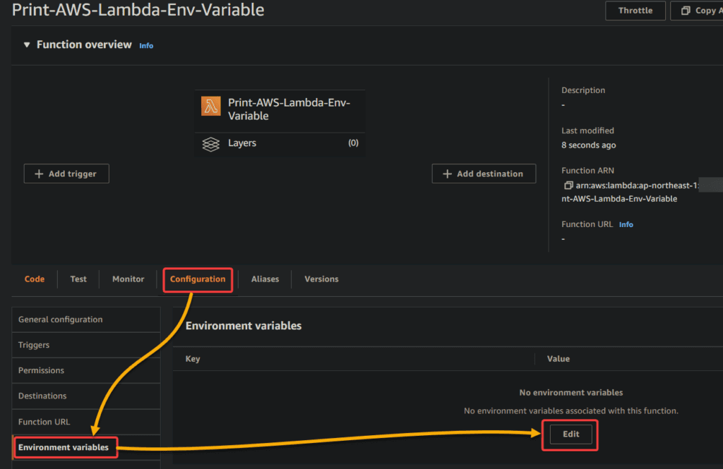Click the page title Print-AWS-Lambda-Env-Variable
This screenshot has height=469, width=723.
point(138,10)
